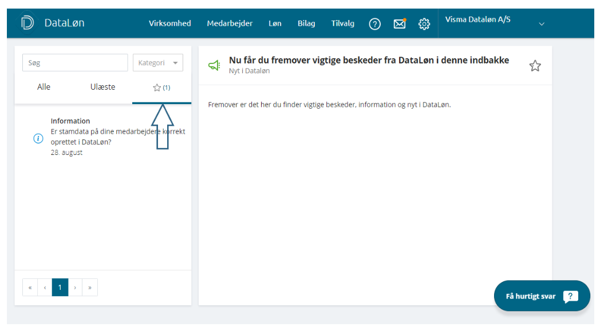Click the blue information icon
Viewport: 604px width, 335px height.
click(38, 138)
